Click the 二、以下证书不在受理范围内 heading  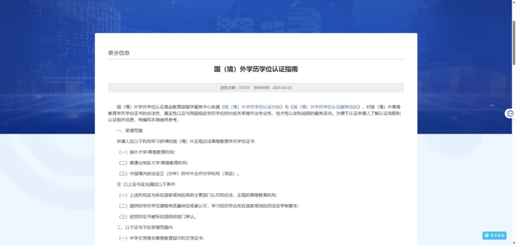[x=144, y=227]
